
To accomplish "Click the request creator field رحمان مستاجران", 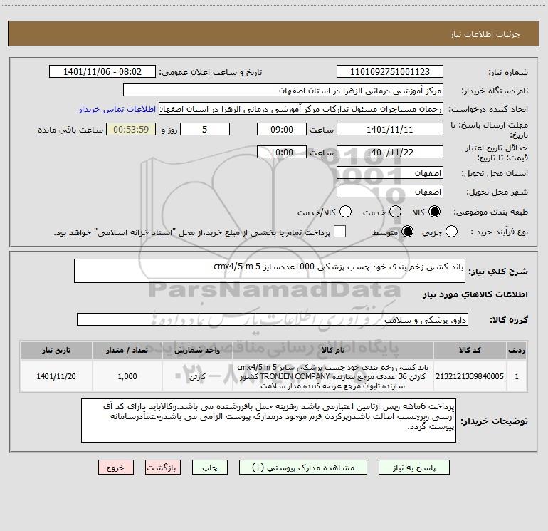I will point(301,109).
